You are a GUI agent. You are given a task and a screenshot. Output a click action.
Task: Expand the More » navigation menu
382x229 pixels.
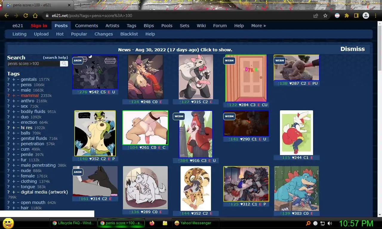pyautogui.click(x=258, y=26)
